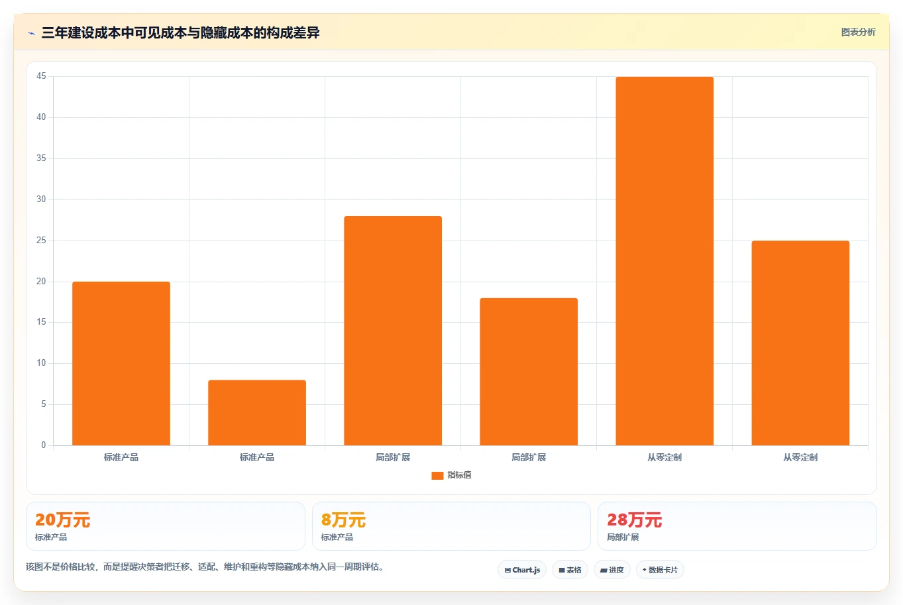Toggle the 指标值 legend label

pos(459,475)
